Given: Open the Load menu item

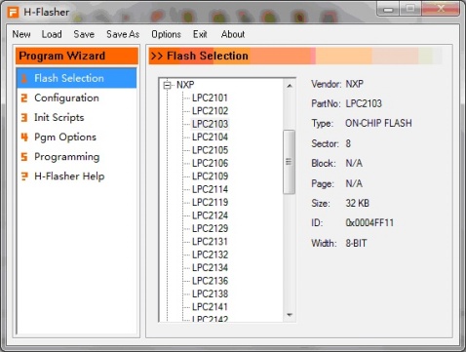Looking at the screenshot, I should pos(52,34).
